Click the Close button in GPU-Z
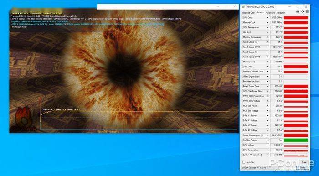The image size is (319, 176). click(303, 168)
